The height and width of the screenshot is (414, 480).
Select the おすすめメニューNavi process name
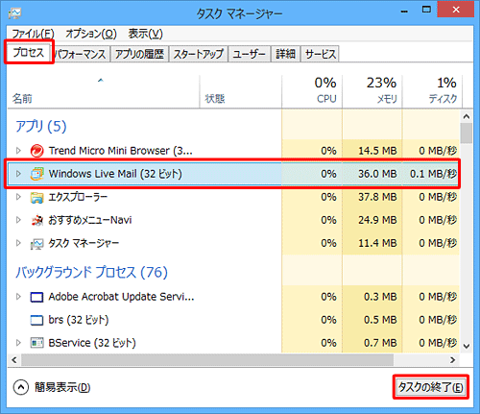(x=90, y=220)
